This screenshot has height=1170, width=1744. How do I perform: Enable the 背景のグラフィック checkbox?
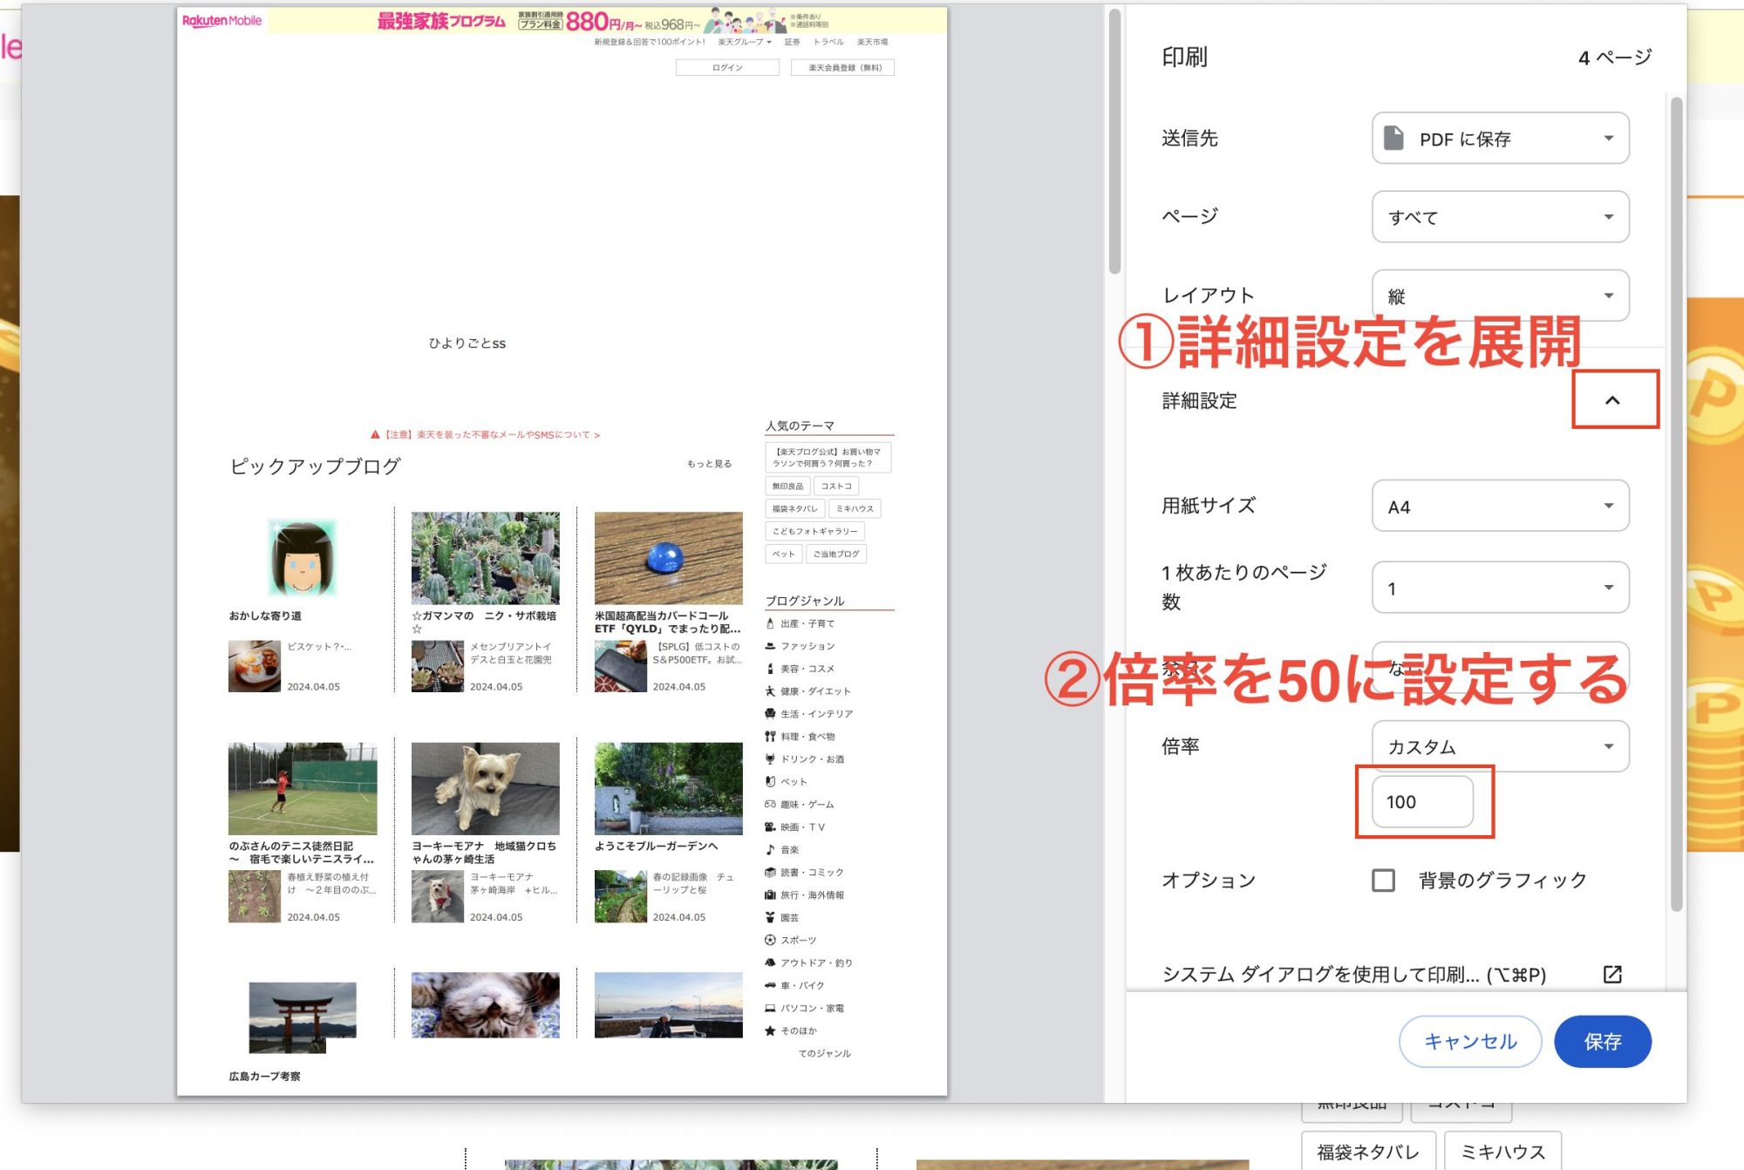[x=1384, y=881]
